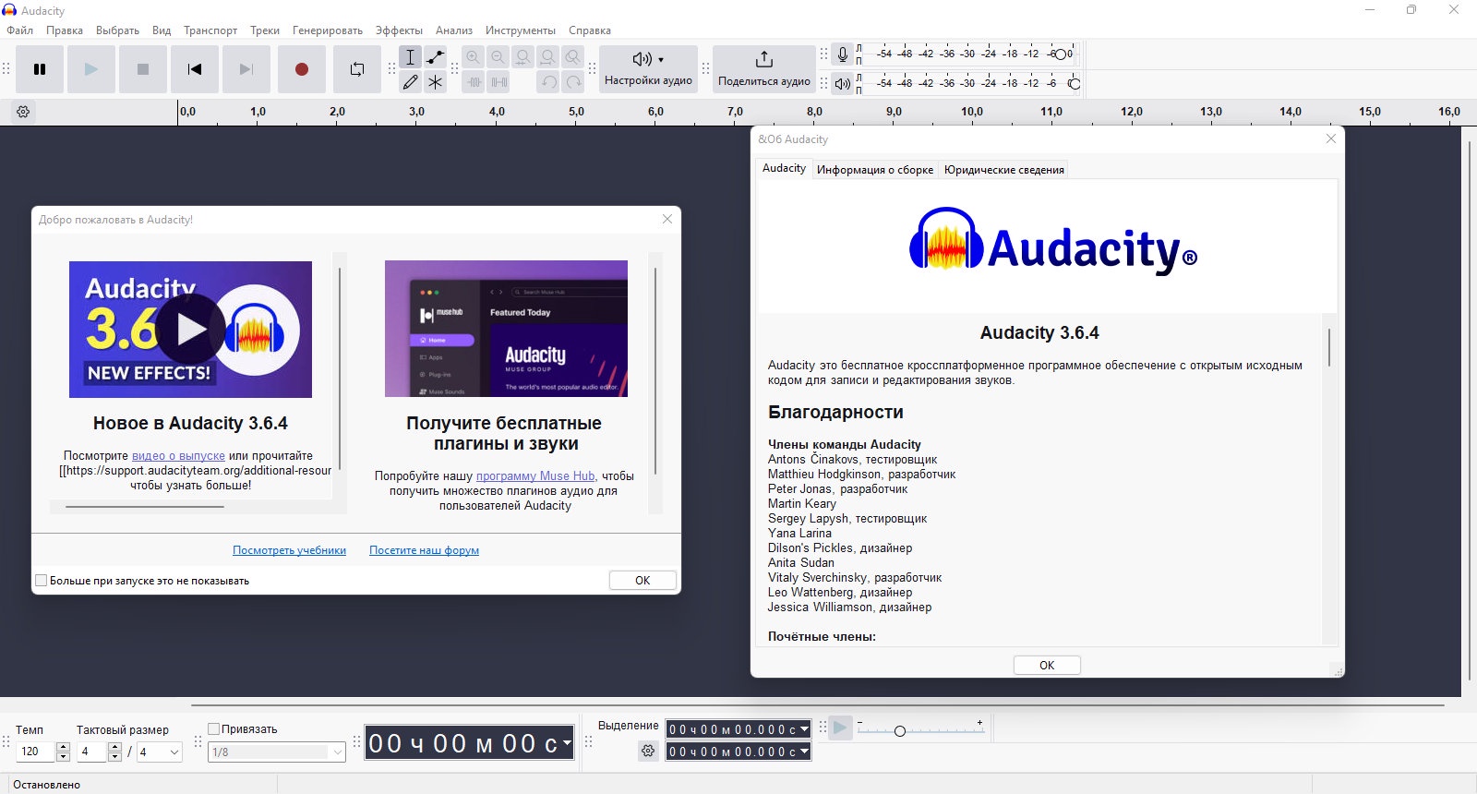Click OK in the About Audacity dialog
Viewport: 1477px width, 794px height.
pos(1047,665)
